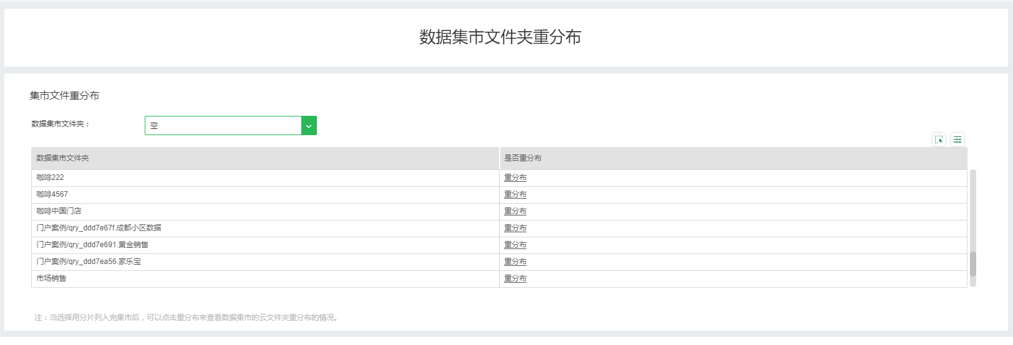Viewport: 1013px width, 345px height.
Task: Click the list view icon above table
Action: click(x=957, y=139)
